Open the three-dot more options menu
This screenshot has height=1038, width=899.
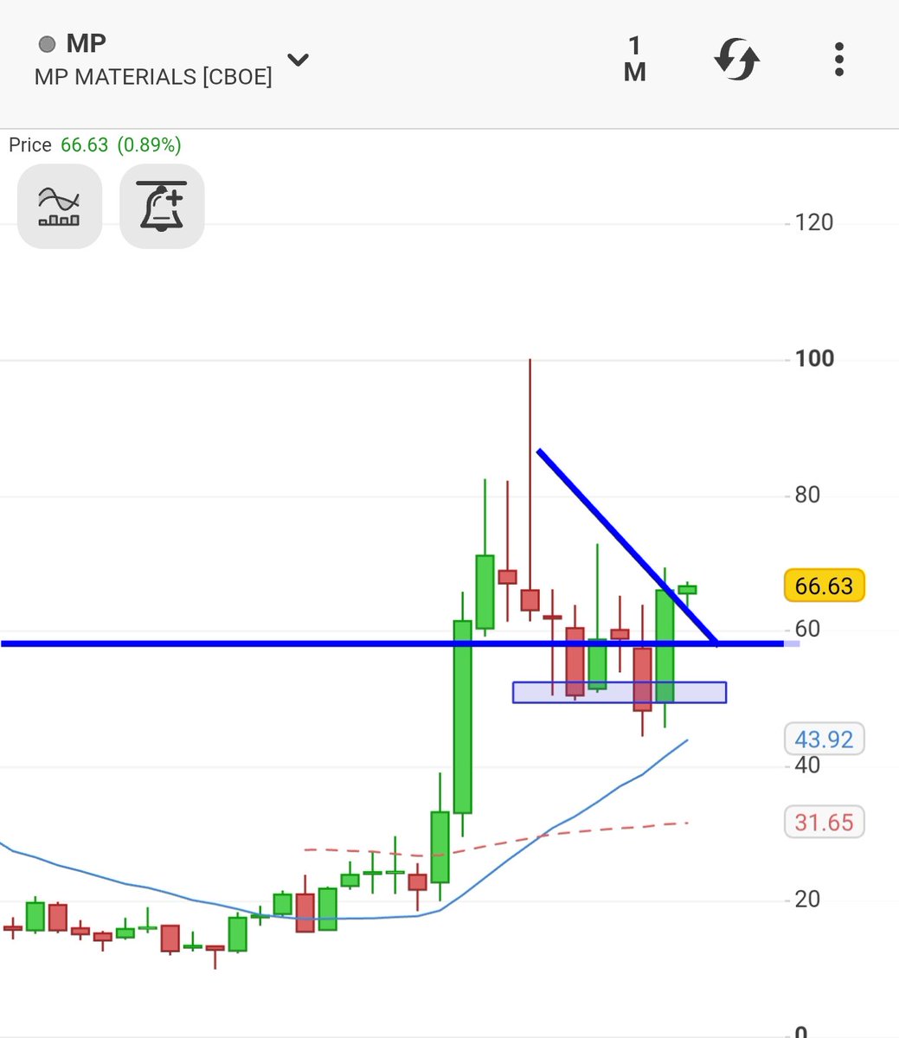click(838, 60)
